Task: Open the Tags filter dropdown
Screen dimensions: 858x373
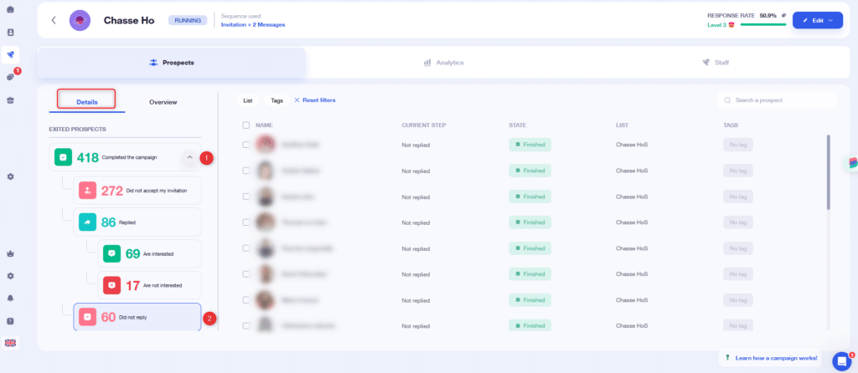Action: click(277, 100)
